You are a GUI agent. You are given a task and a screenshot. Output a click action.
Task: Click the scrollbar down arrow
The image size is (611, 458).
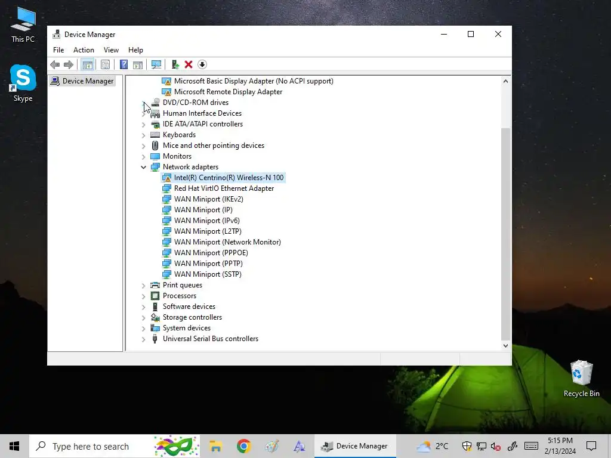point(505,345)
